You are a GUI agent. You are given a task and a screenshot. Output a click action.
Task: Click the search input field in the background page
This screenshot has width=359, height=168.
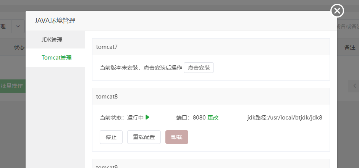point(348,26)
